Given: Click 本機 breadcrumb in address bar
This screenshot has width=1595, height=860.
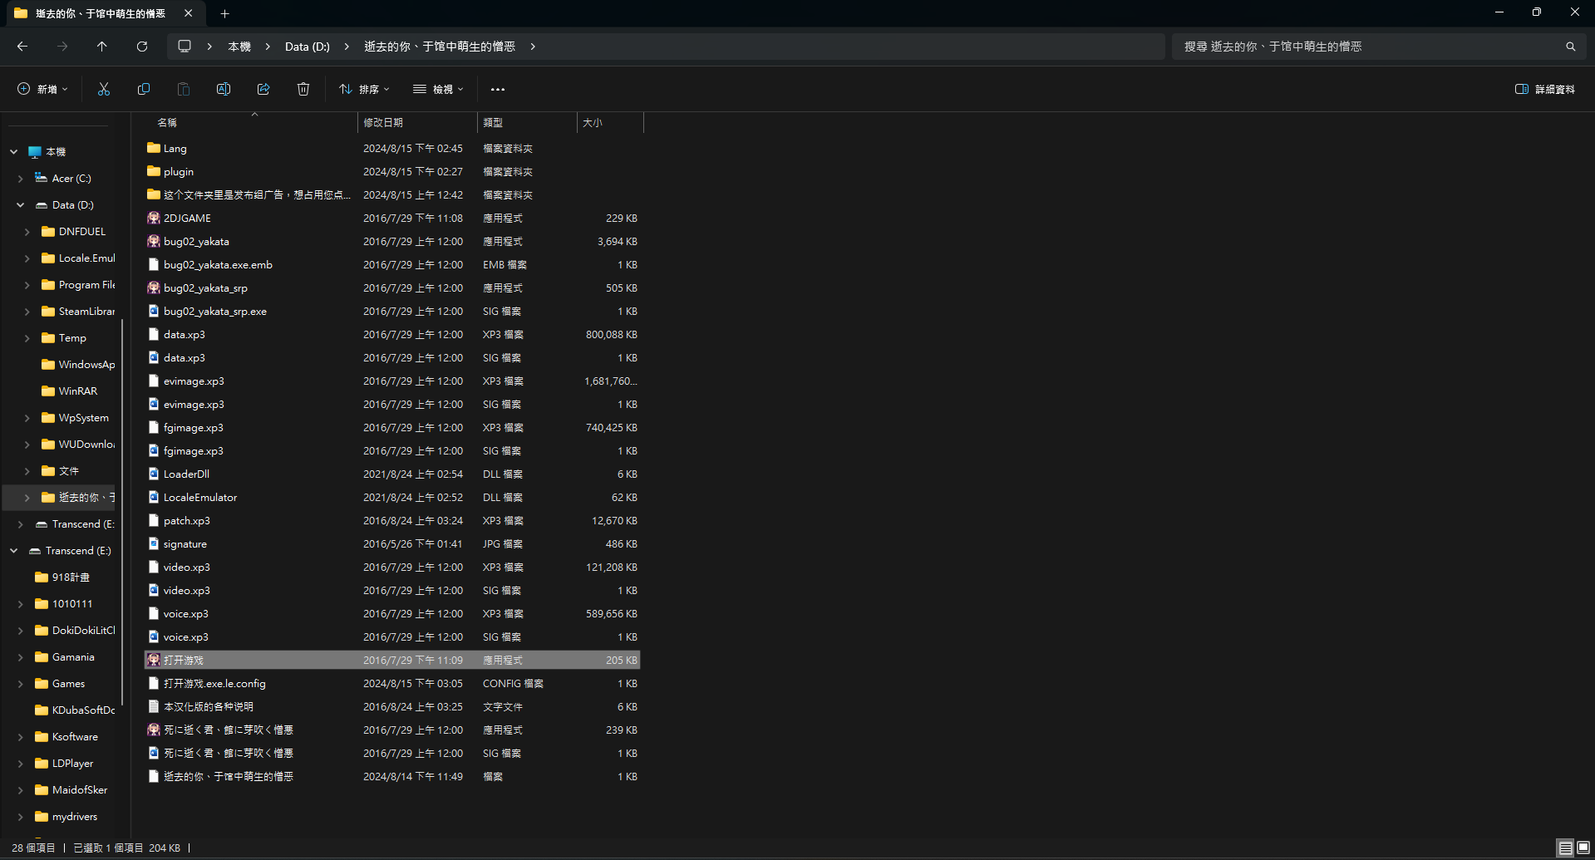Looking at the screenshot, I should (239, 47).
